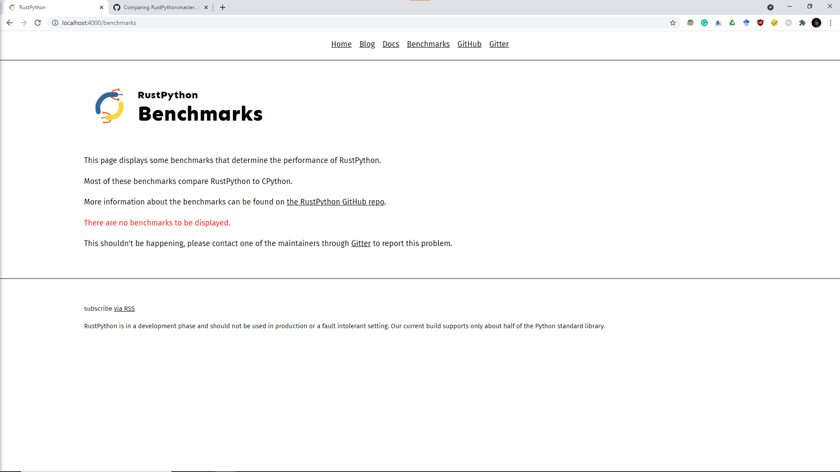Open the Benchmarks navigation link
Viewport: 840px width, 472px height.
pos(428,44)
